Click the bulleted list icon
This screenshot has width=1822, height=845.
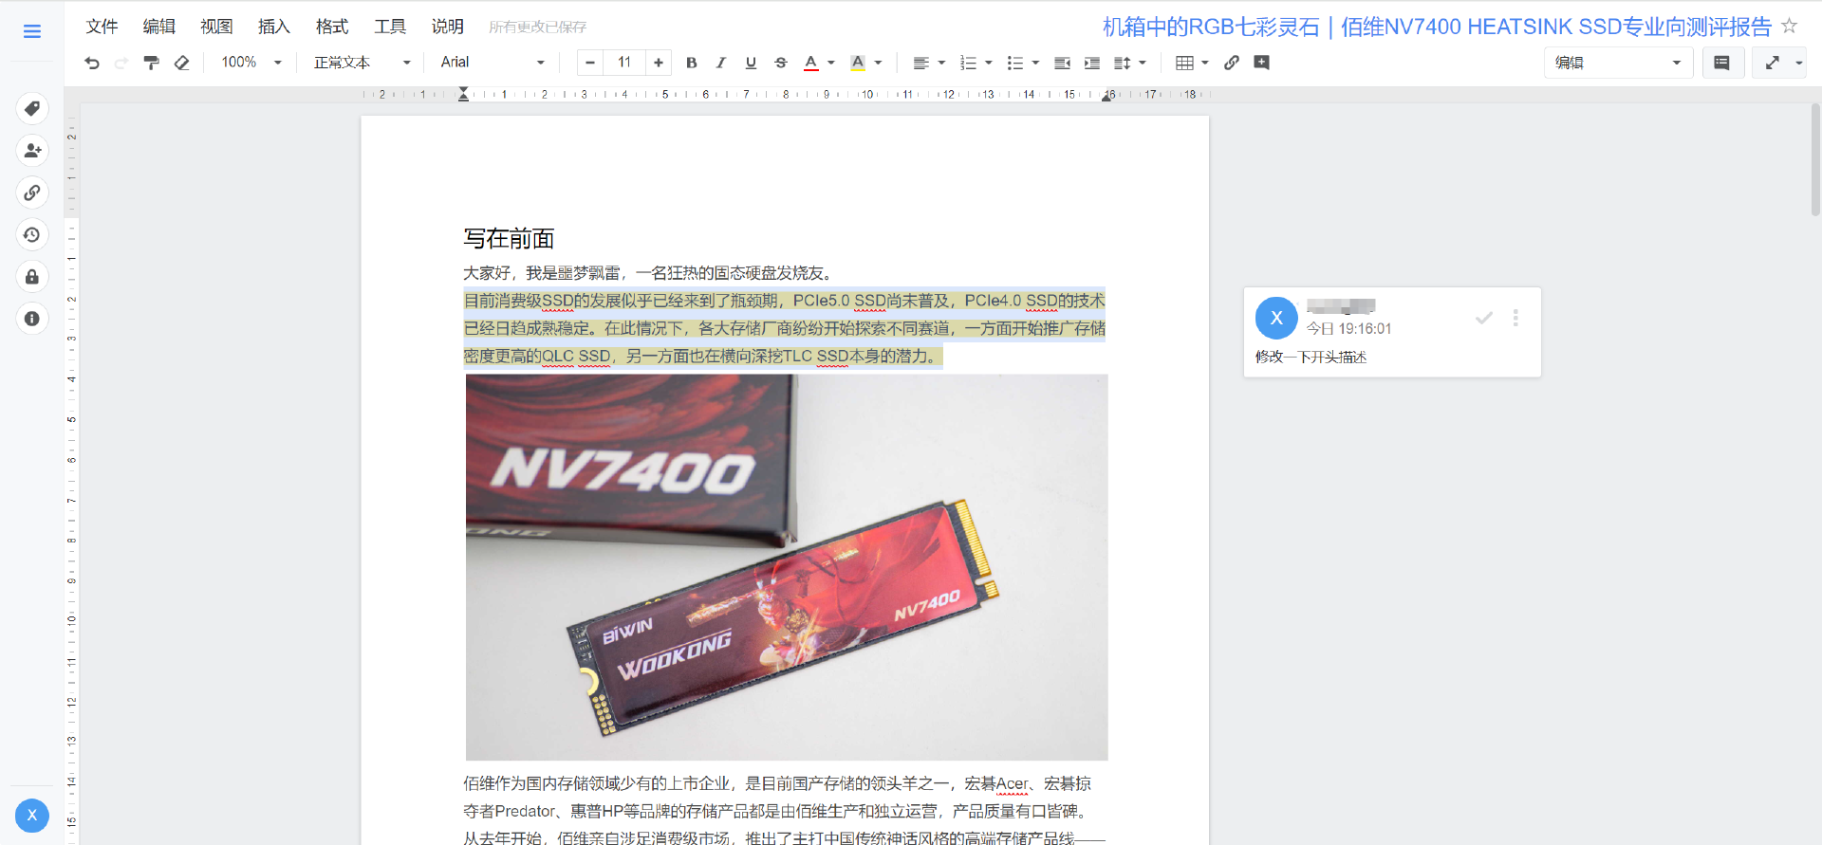tap(1014, 63)
